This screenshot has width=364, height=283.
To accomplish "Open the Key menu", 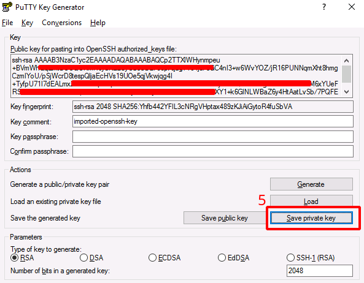I will [27, 23].
